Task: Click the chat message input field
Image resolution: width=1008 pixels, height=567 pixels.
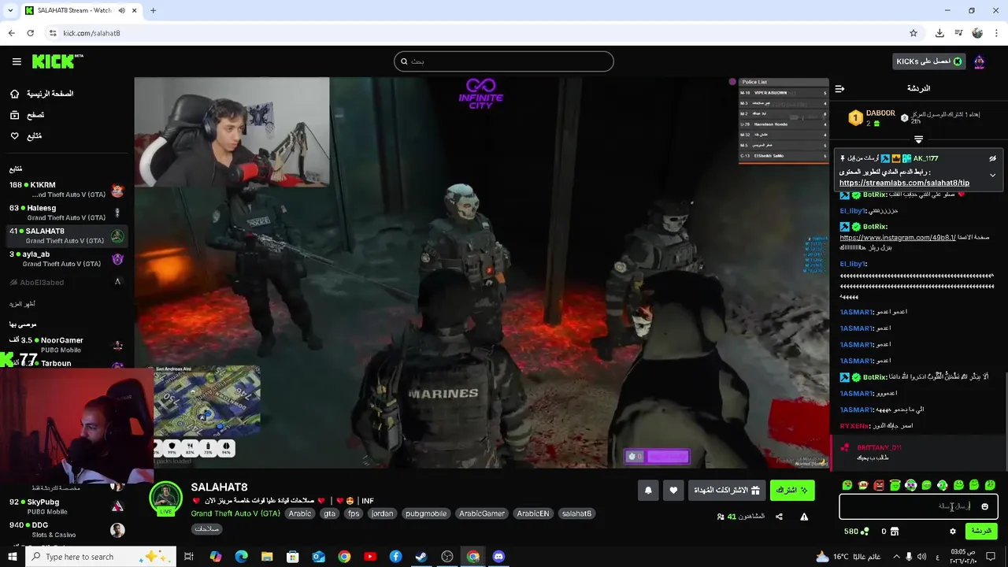Action: point(918,506)
